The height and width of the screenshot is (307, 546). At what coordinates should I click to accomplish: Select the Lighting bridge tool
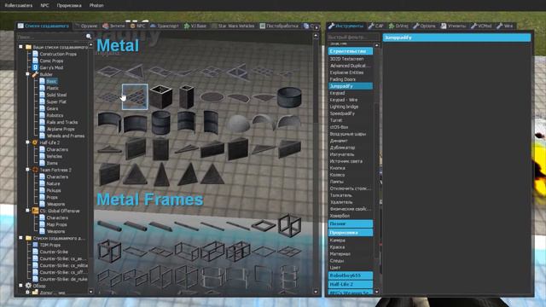(x=344, y=107)
